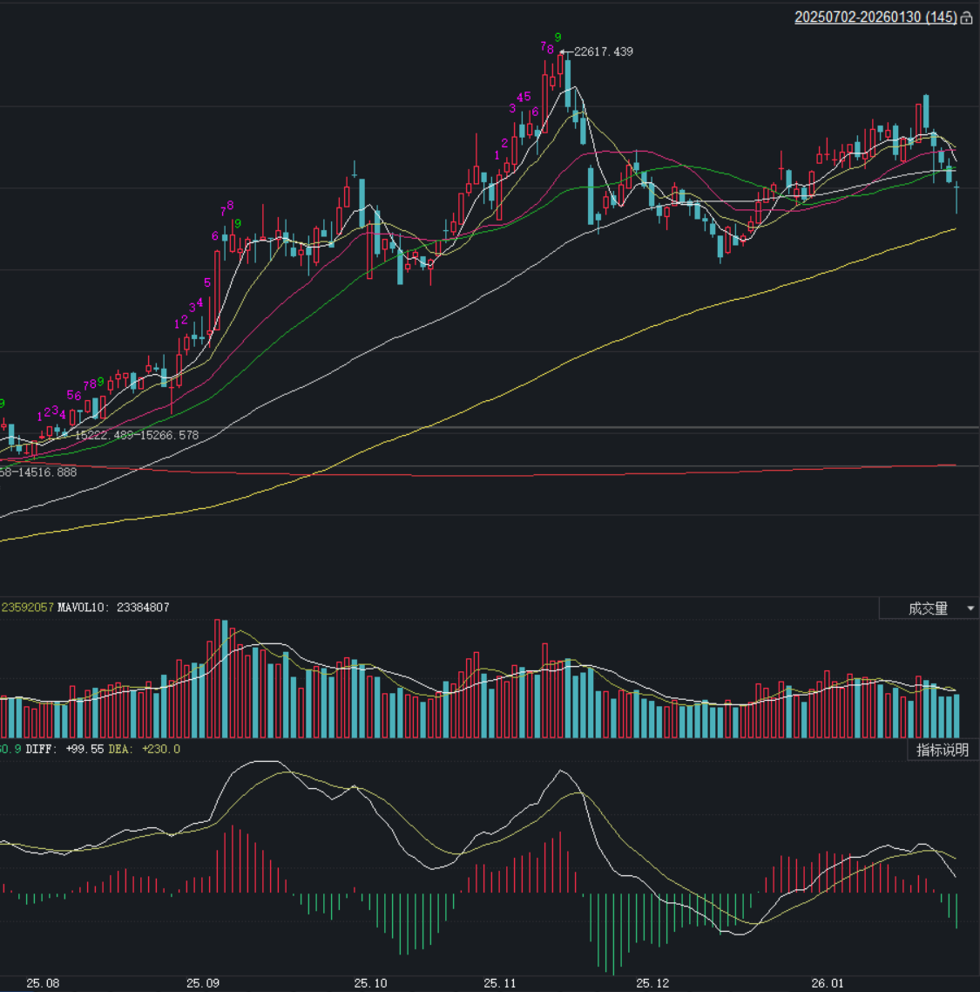Select the 25.11 date on the time axis
This screenshot has width=980, height=992.
click(x=500, y=983)
